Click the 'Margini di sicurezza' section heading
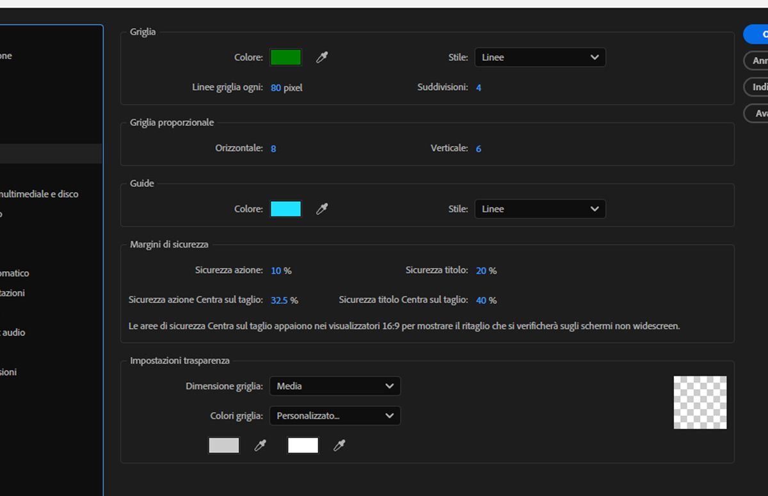The width and height of the screenshot is (768, 496). coord(169,244)
